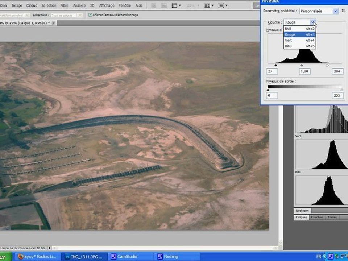Click the output field showing 0
The image size is (348, 261).
(272, 96)
